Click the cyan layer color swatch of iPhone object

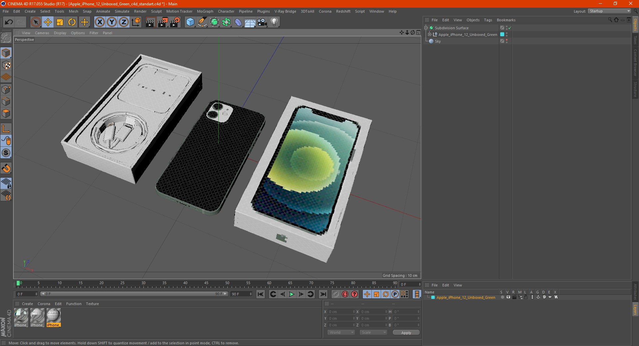click(x=502, y=35)
